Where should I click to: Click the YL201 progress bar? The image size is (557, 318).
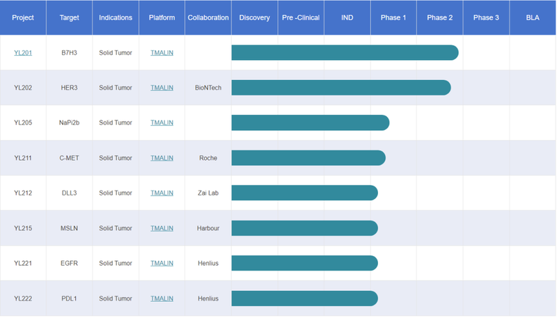point(345,53)
